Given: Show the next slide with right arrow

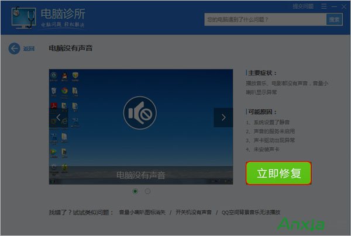Looking at the screenshot, I should [223, 117].
